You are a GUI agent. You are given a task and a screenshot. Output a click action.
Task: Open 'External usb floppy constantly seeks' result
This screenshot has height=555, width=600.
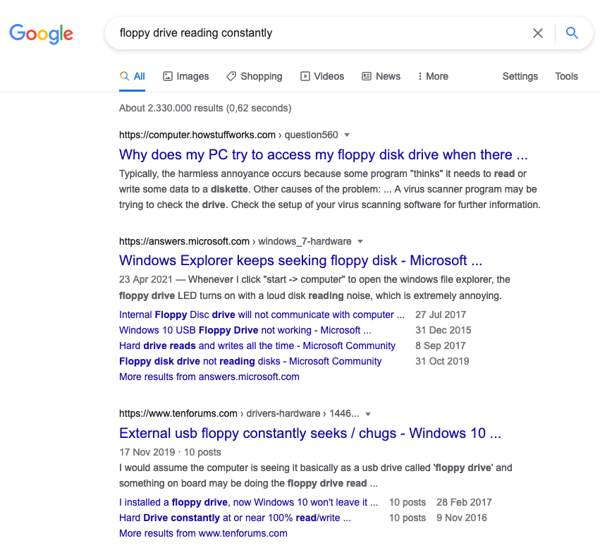pyautogui.click(x=310, y=433)
